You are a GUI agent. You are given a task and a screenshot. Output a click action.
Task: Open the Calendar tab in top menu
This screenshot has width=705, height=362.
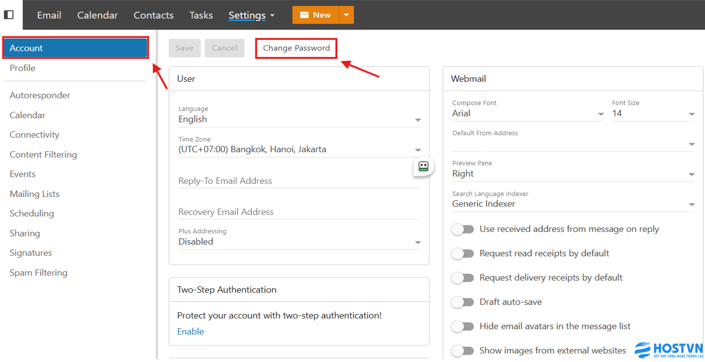pyautogui.click(x=97, y=15)
